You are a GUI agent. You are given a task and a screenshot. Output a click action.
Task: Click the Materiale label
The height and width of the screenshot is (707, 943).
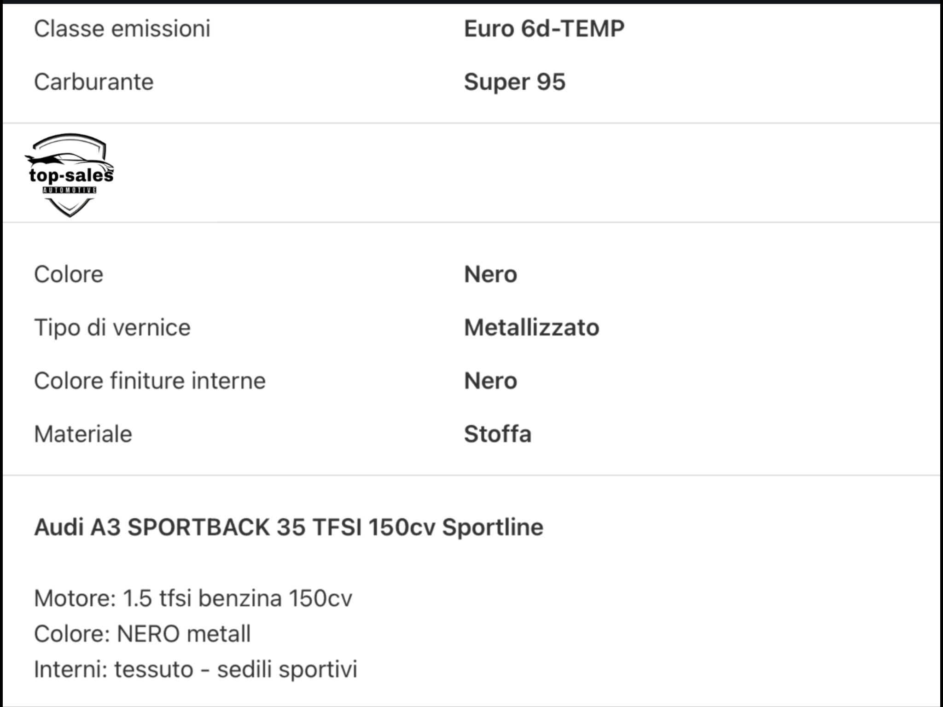coord(83,434)
